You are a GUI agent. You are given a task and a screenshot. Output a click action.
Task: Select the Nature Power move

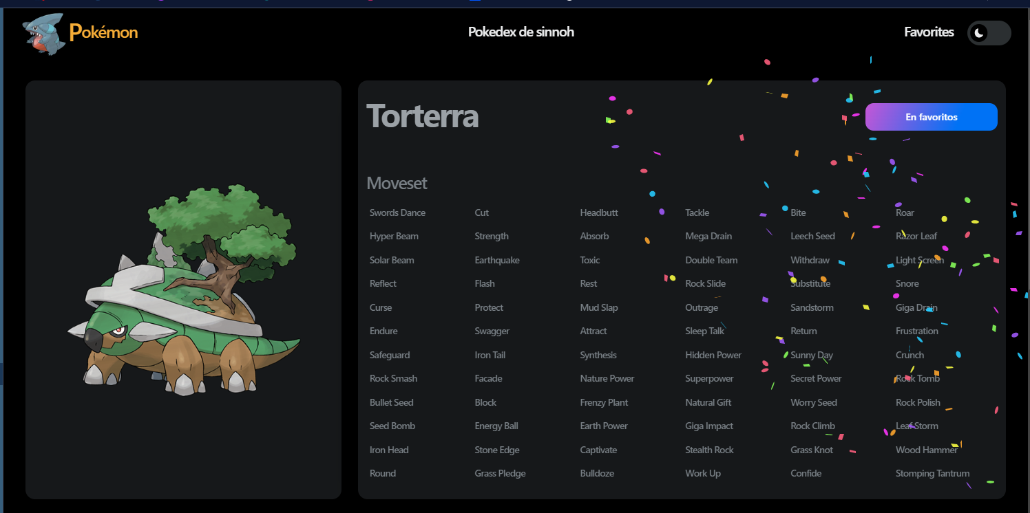click(x=607, y=378)
